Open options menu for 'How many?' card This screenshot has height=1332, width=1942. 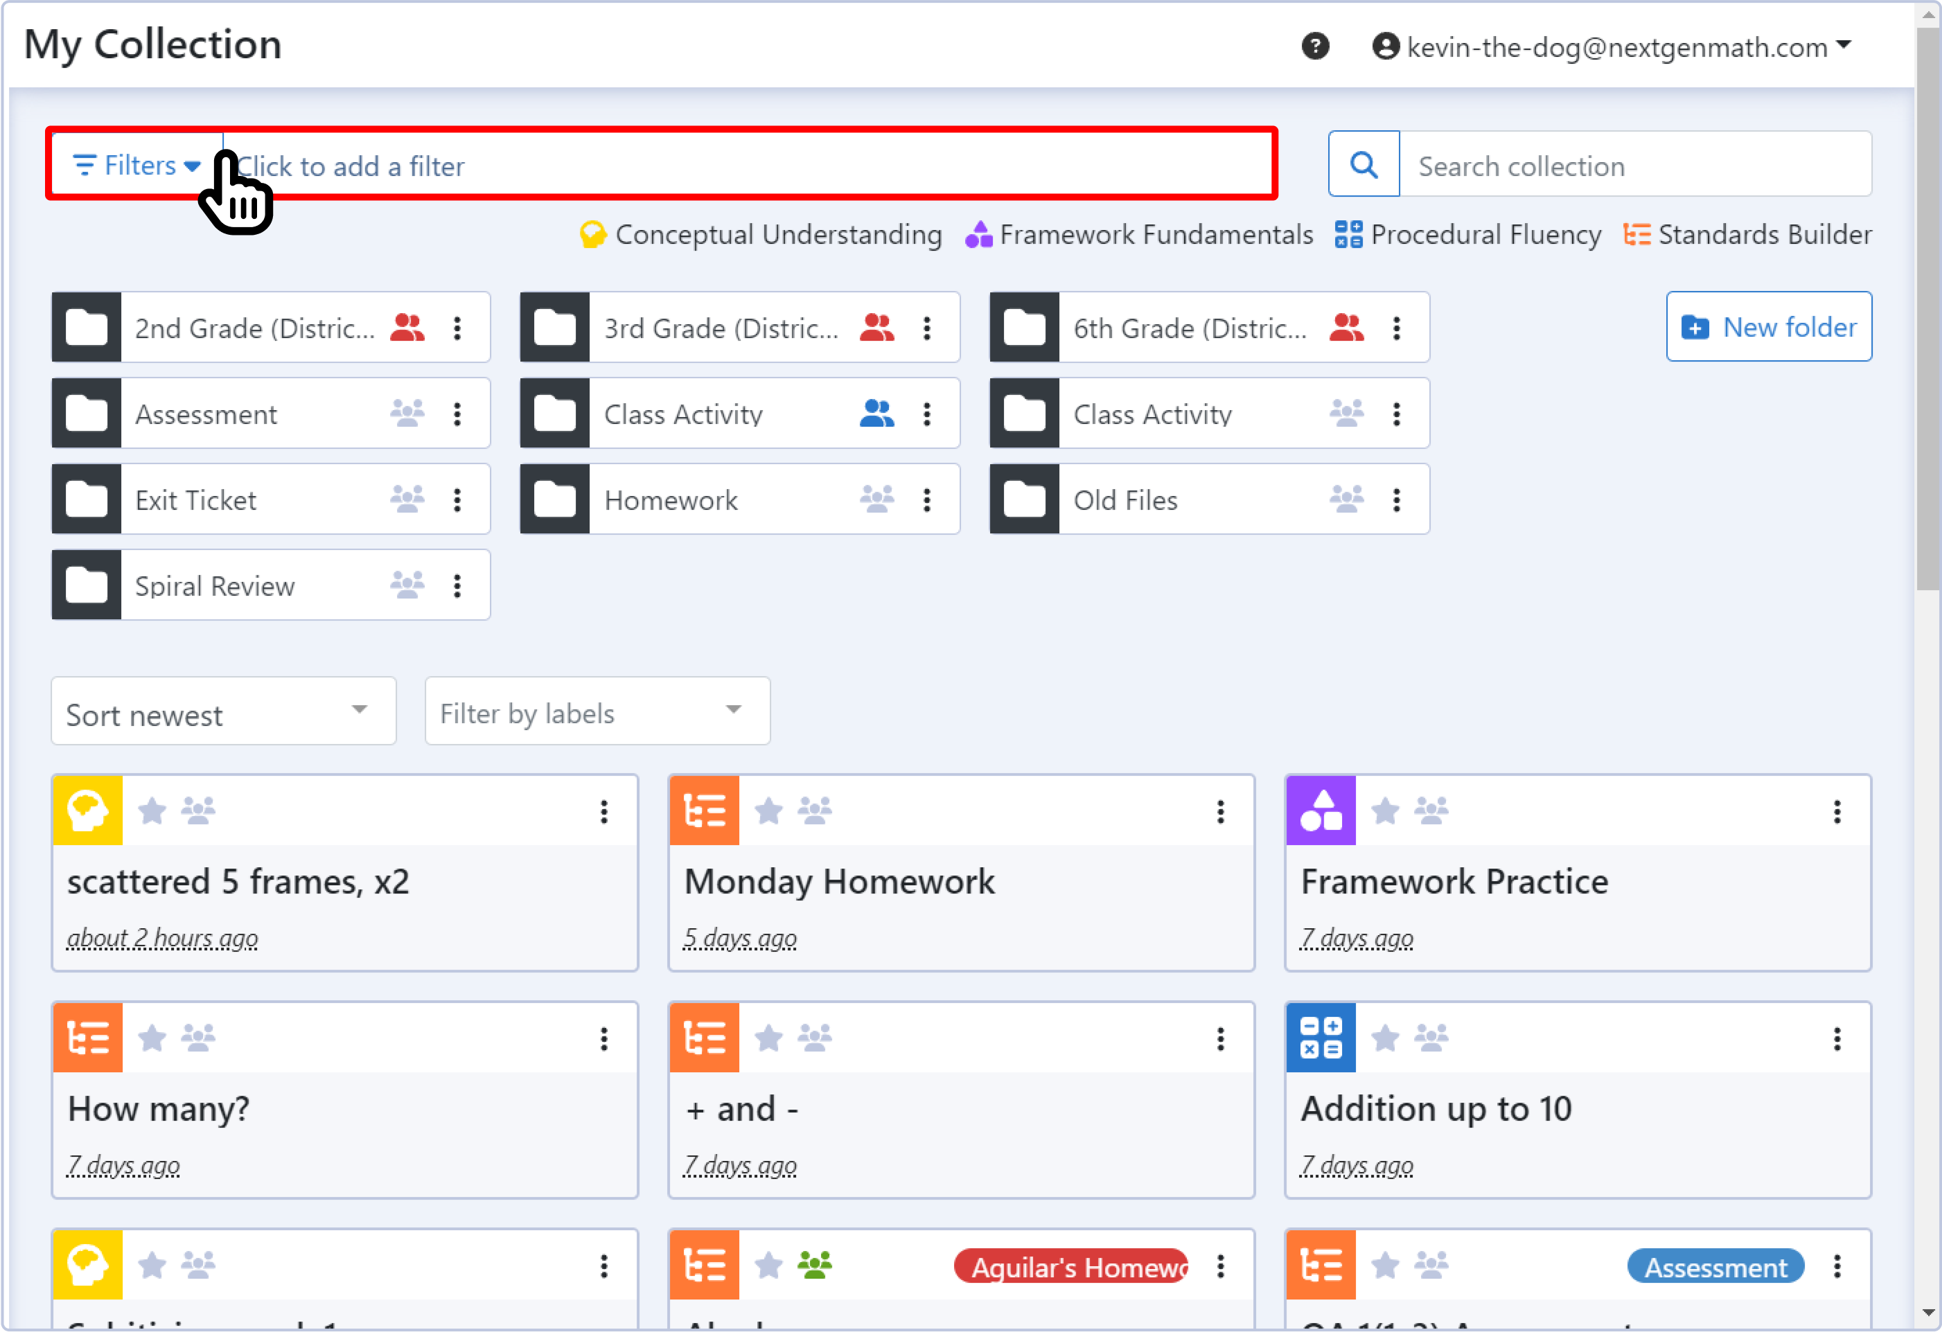604,1039
